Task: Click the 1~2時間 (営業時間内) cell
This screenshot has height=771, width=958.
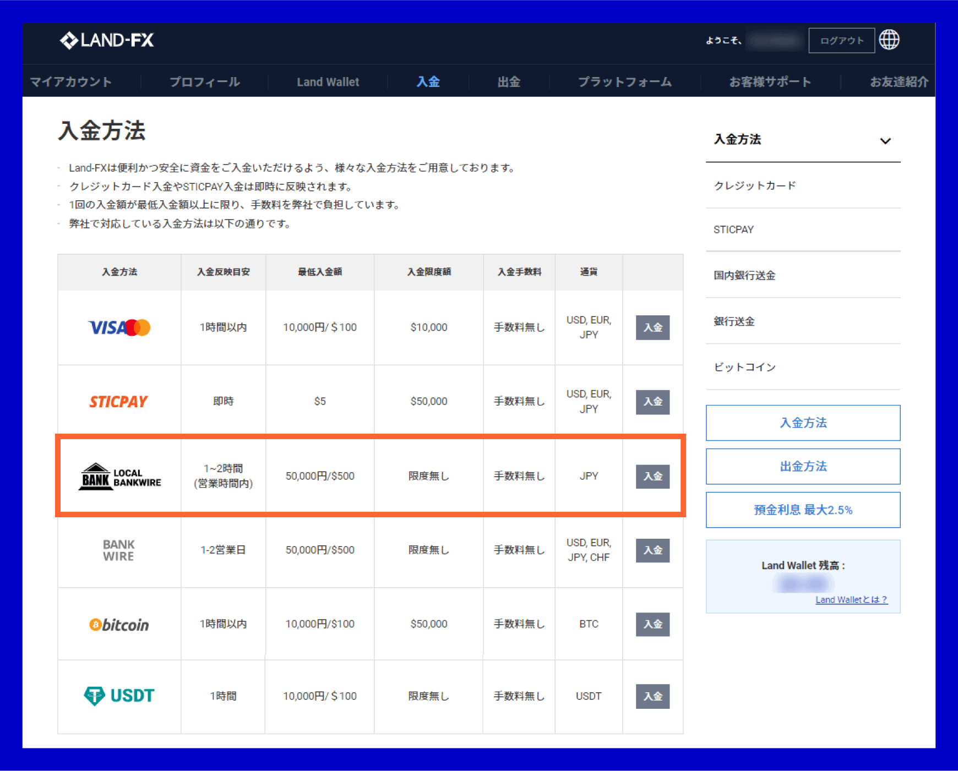Action: tap(223, 477)
